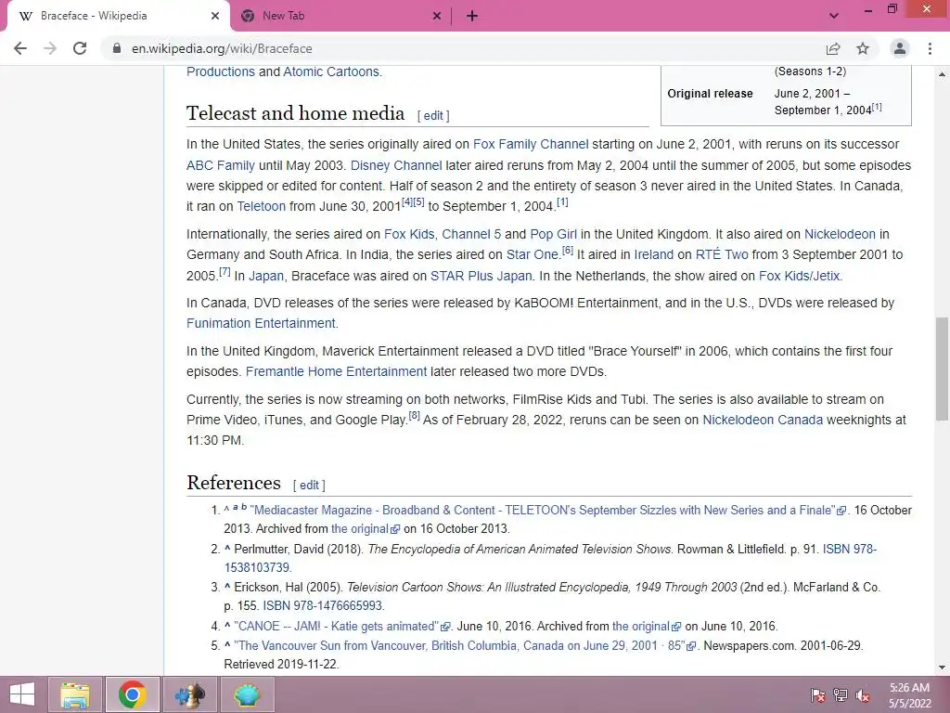
Task: Open the Ireland link
Action: [x=654, y=254]
